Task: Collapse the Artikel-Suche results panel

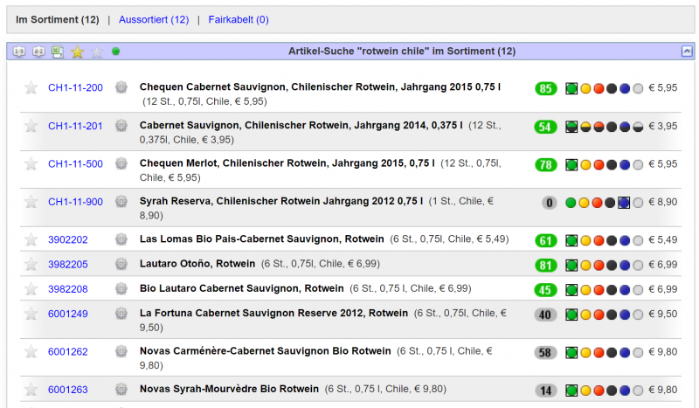Action: [x=686, y=52]
